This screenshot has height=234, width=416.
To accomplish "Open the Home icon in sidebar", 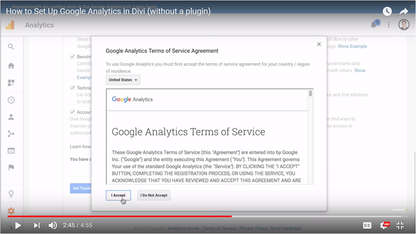I will point(11,66).
